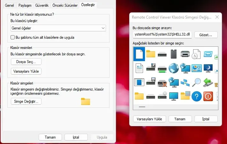Click the icon list horizontal scrollbar
Viewport: 227px width, 144px height.
click(142, 107)
